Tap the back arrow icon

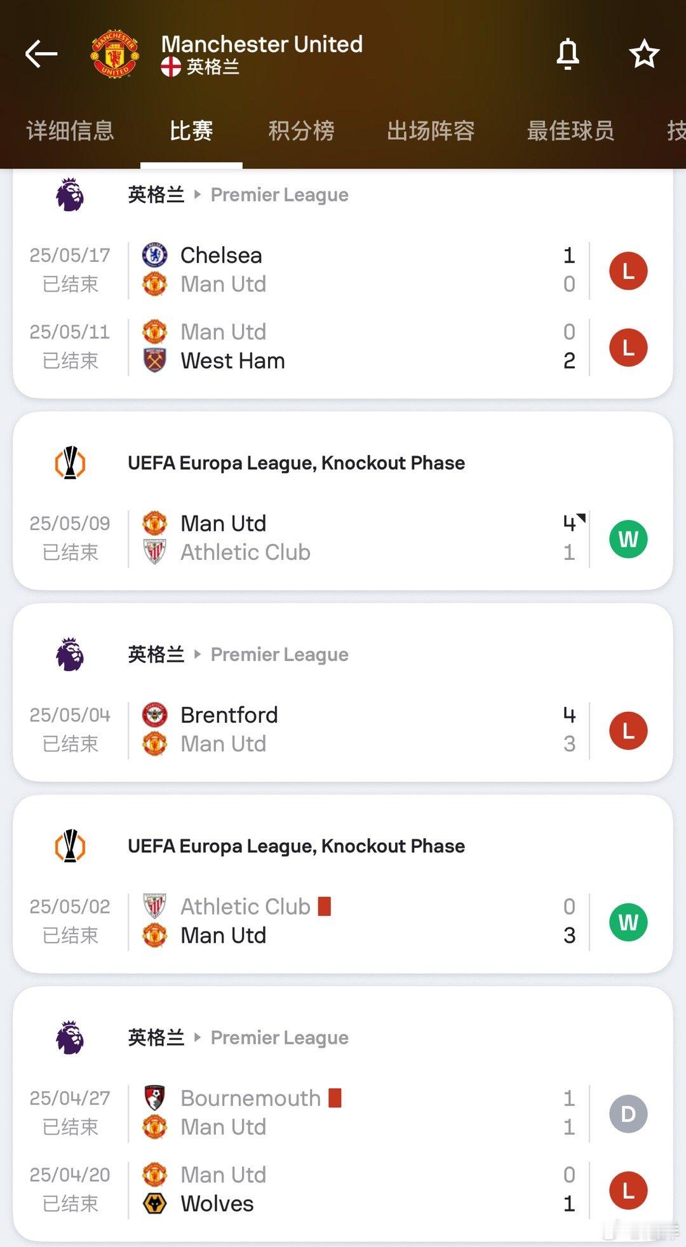click(41, 54)
